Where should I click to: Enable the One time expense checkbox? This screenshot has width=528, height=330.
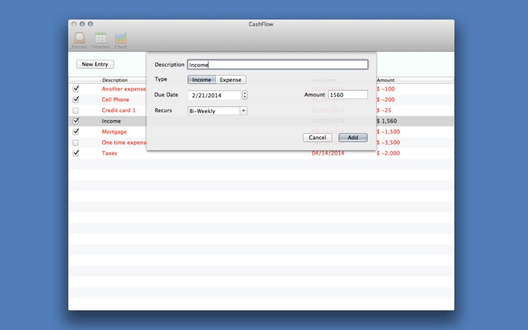[x=75, y=143]
